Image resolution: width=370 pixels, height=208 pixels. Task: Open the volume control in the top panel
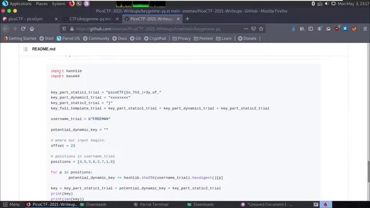327,4
